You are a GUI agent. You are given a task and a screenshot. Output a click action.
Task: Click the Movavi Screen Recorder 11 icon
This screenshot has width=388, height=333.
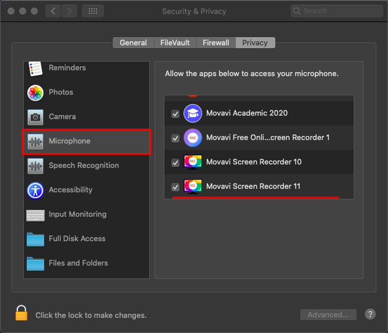(193, 186)
